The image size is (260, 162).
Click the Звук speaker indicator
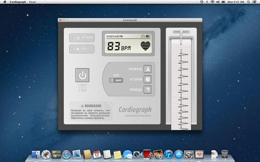click(82, 49)
